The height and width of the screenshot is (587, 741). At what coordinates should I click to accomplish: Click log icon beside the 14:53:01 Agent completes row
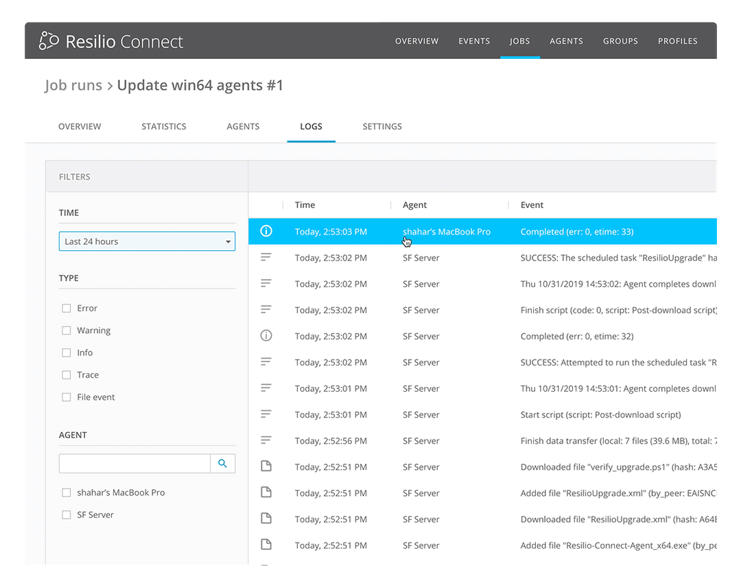click(266, 387)
